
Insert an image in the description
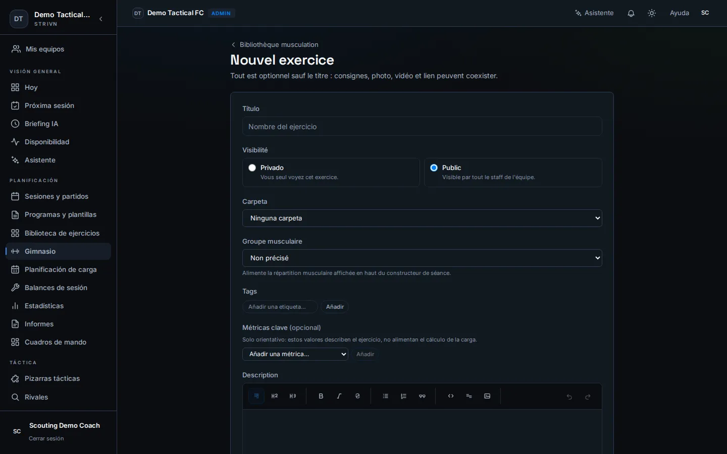487,396
